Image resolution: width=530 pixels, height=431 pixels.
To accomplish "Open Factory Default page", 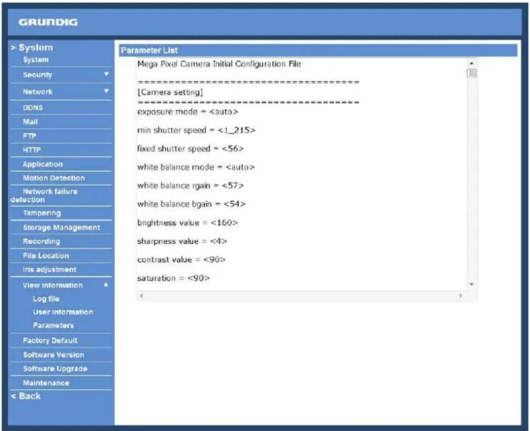I will click(50, 341).
